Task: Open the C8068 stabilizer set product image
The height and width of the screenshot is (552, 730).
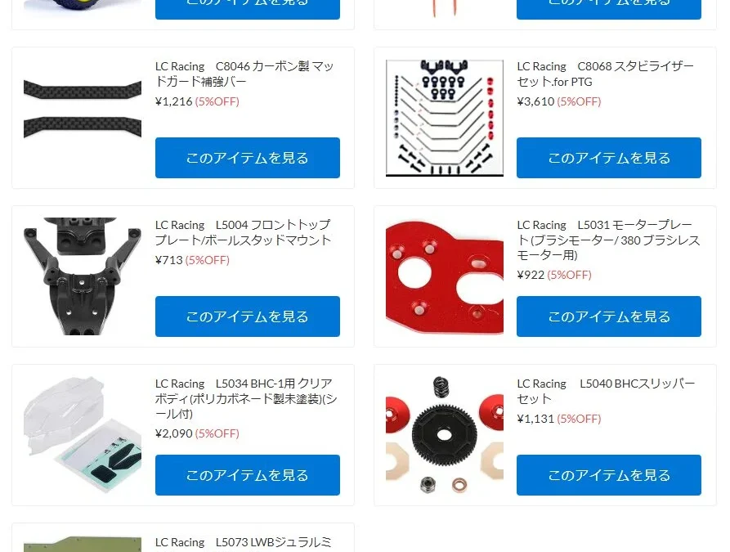Action: (445, 118)
